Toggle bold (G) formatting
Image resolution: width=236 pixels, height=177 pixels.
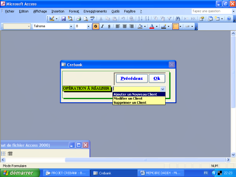[96, 26]
